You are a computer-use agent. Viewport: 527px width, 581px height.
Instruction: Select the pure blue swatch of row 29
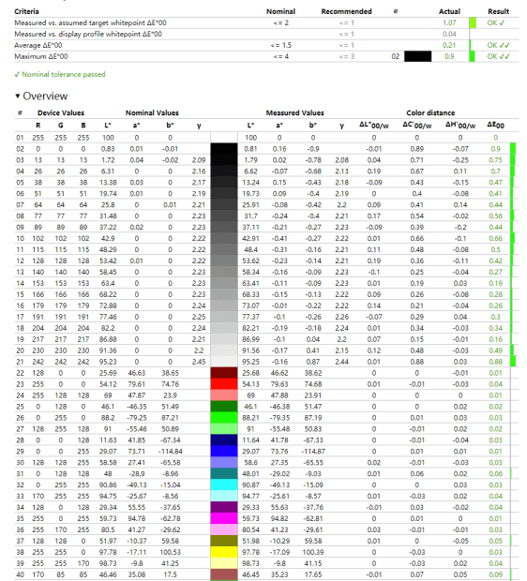click(224, 452)
